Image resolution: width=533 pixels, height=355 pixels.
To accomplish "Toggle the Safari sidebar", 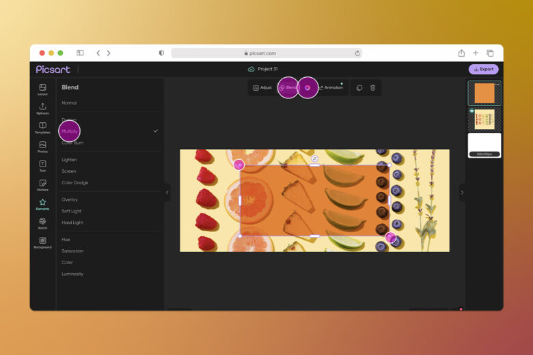I will [x=80, y=53].
